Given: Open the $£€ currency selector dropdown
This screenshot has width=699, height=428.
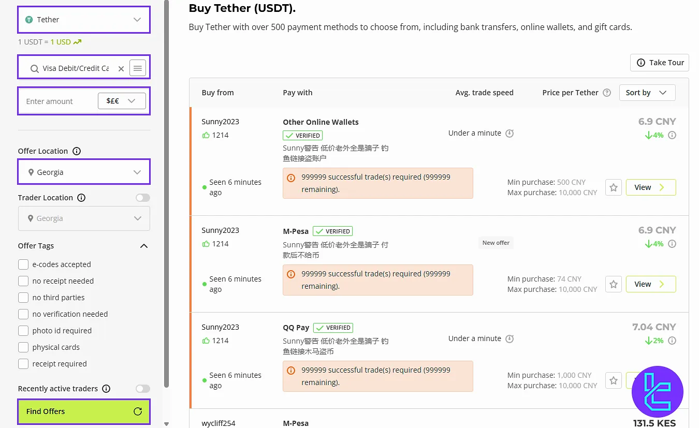Looking at the screenshot, I should pyautogui.click(x=122, y=101).
